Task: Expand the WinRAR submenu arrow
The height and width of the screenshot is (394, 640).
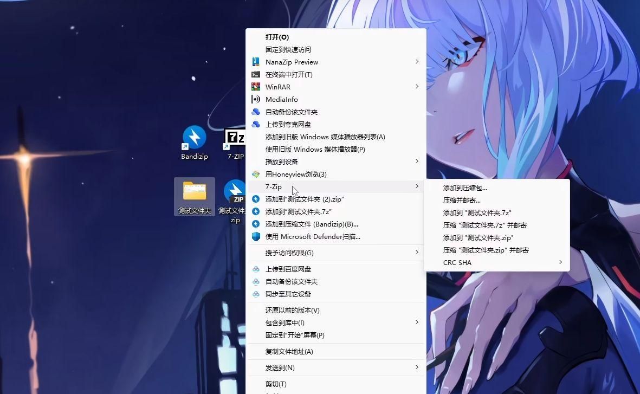Action: pos(417,87)
